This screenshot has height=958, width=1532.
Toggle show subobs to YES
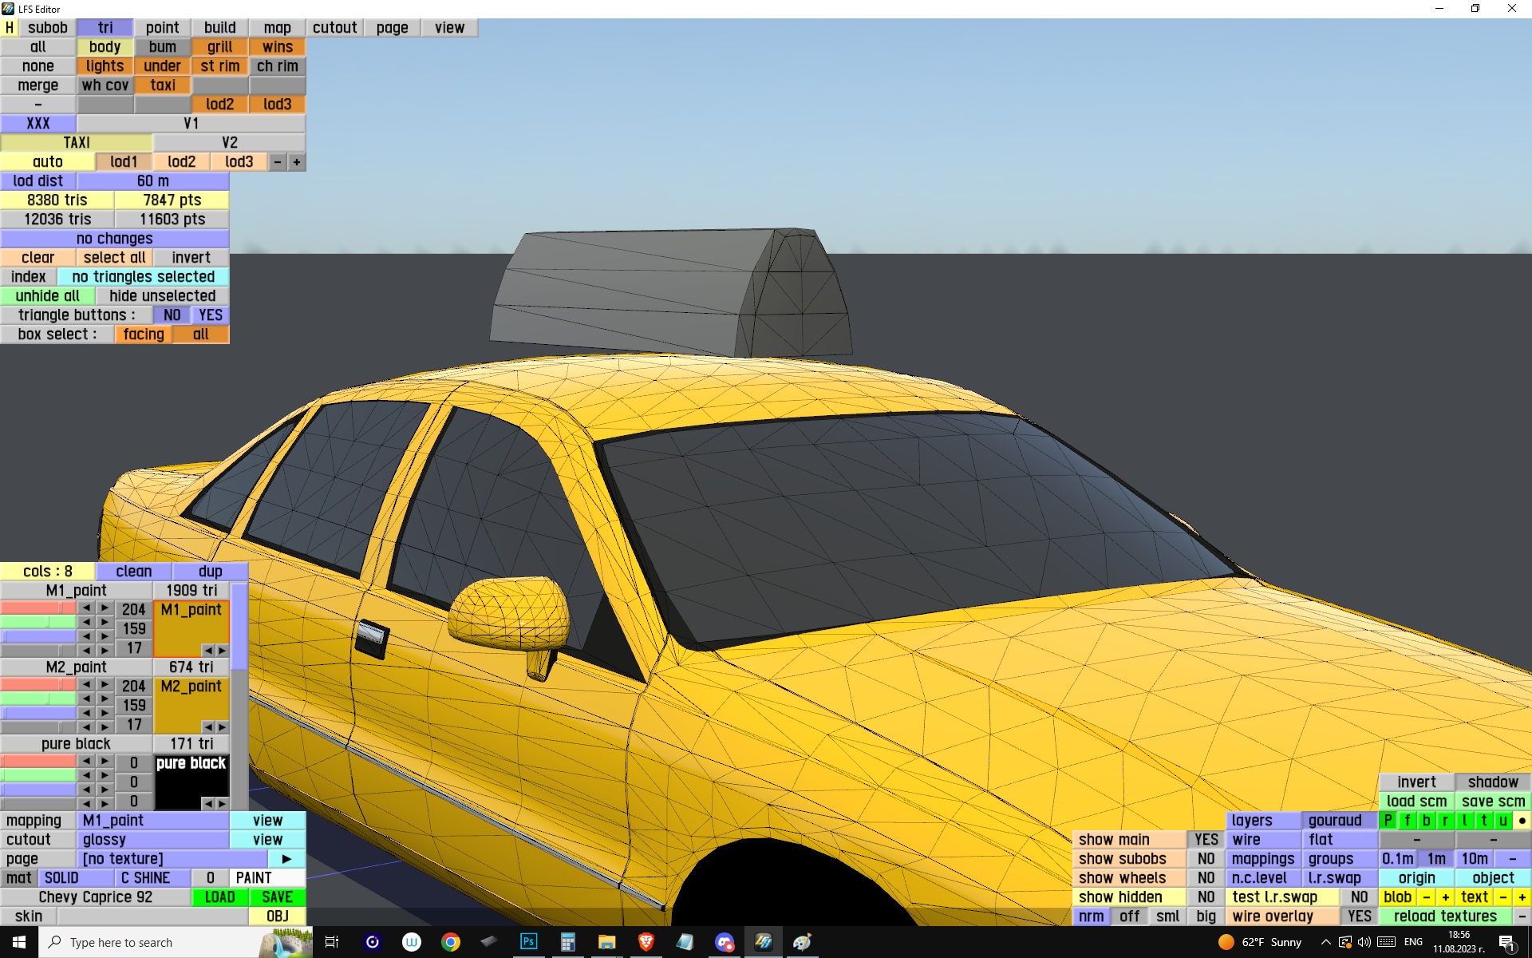coord(1206,859)
